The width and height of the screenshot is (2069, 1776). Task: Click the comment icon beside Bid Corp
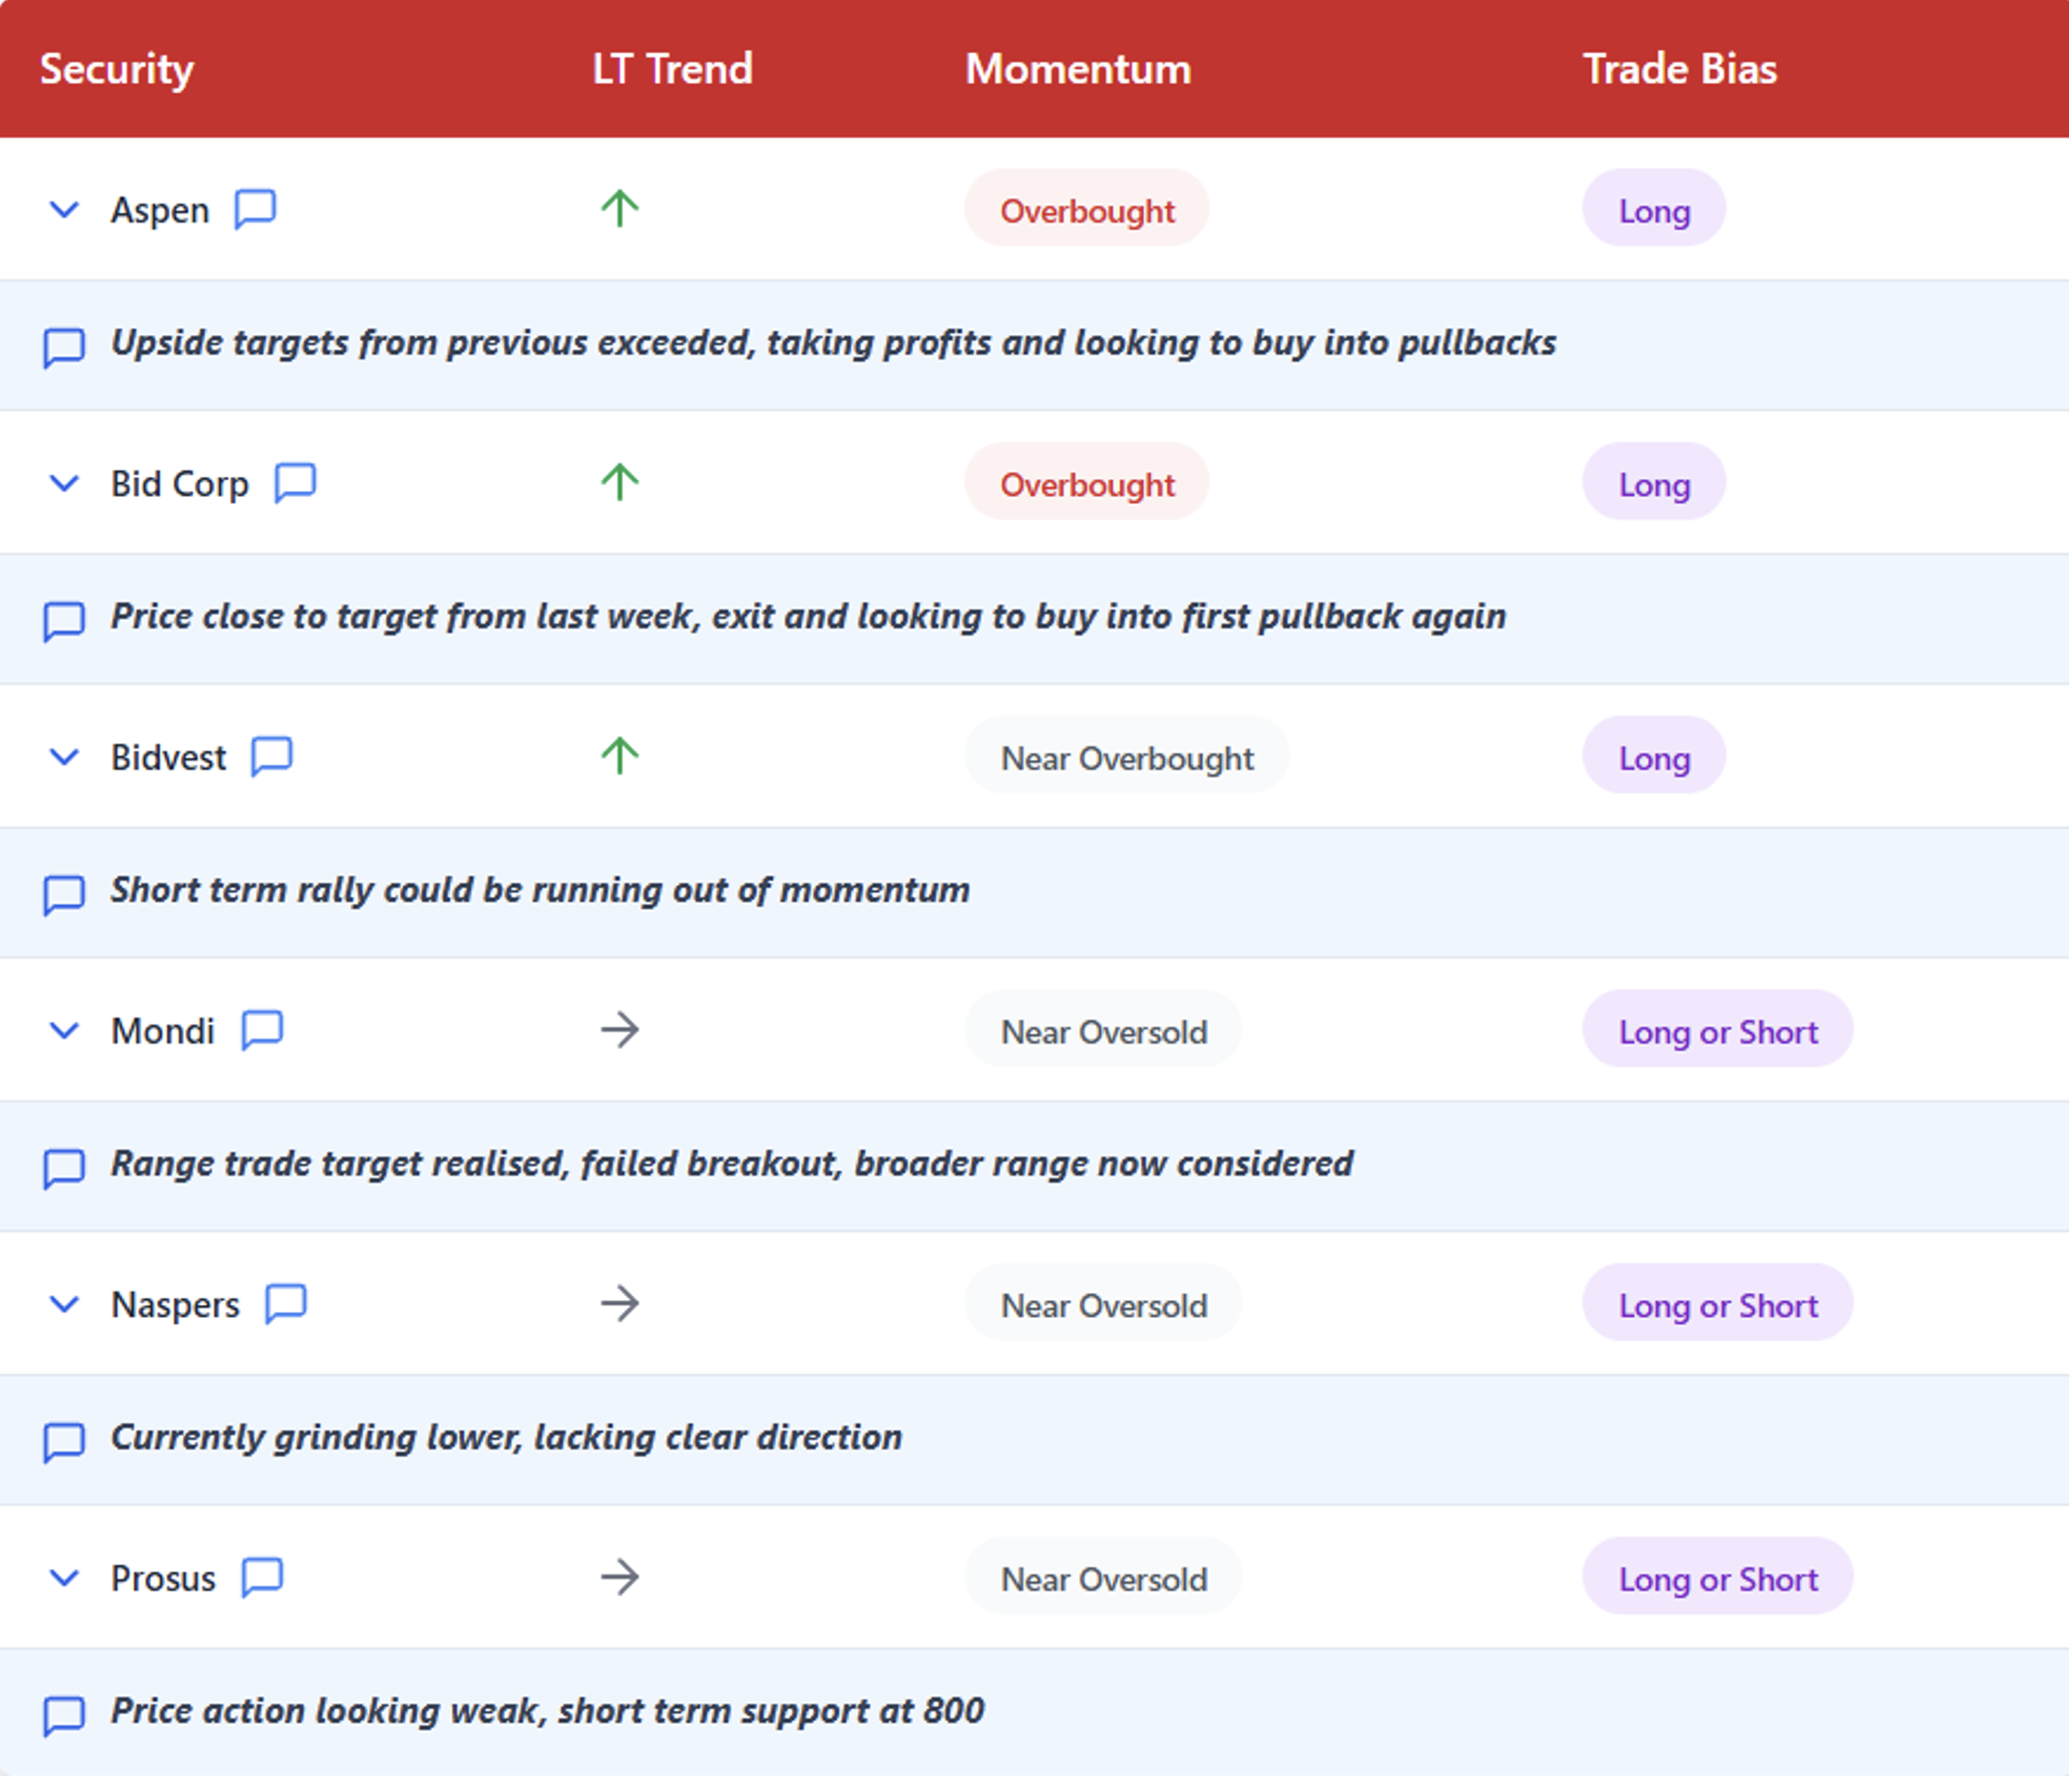click(x=294, y=483)
